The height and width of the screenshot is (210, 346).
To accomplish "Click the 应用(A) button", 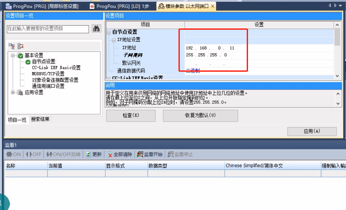I will [x=311, y=131].
